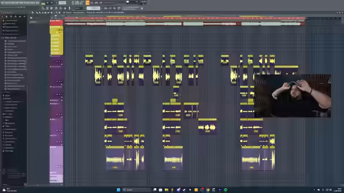This screenshot has height=193, width=344.
Task: Click the red timeline ruler above the tracks
Action: tap(184, 18)
